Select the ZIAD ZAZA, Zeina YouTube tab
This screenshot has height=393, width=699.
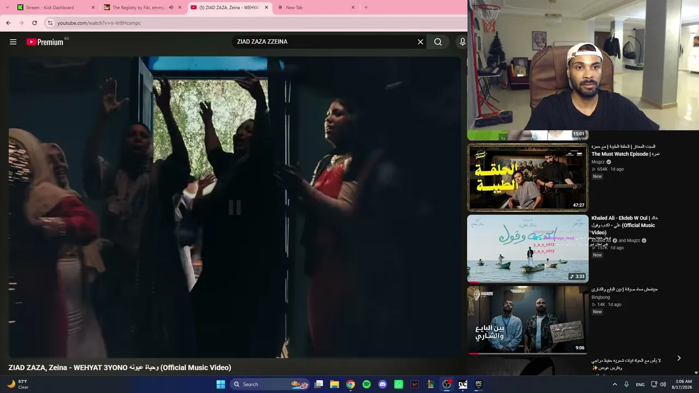click(229, 8)
